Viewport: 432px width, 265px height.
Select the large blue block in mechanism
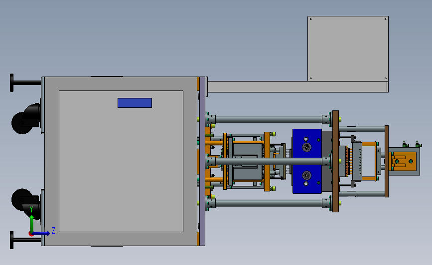coord(307,162)
